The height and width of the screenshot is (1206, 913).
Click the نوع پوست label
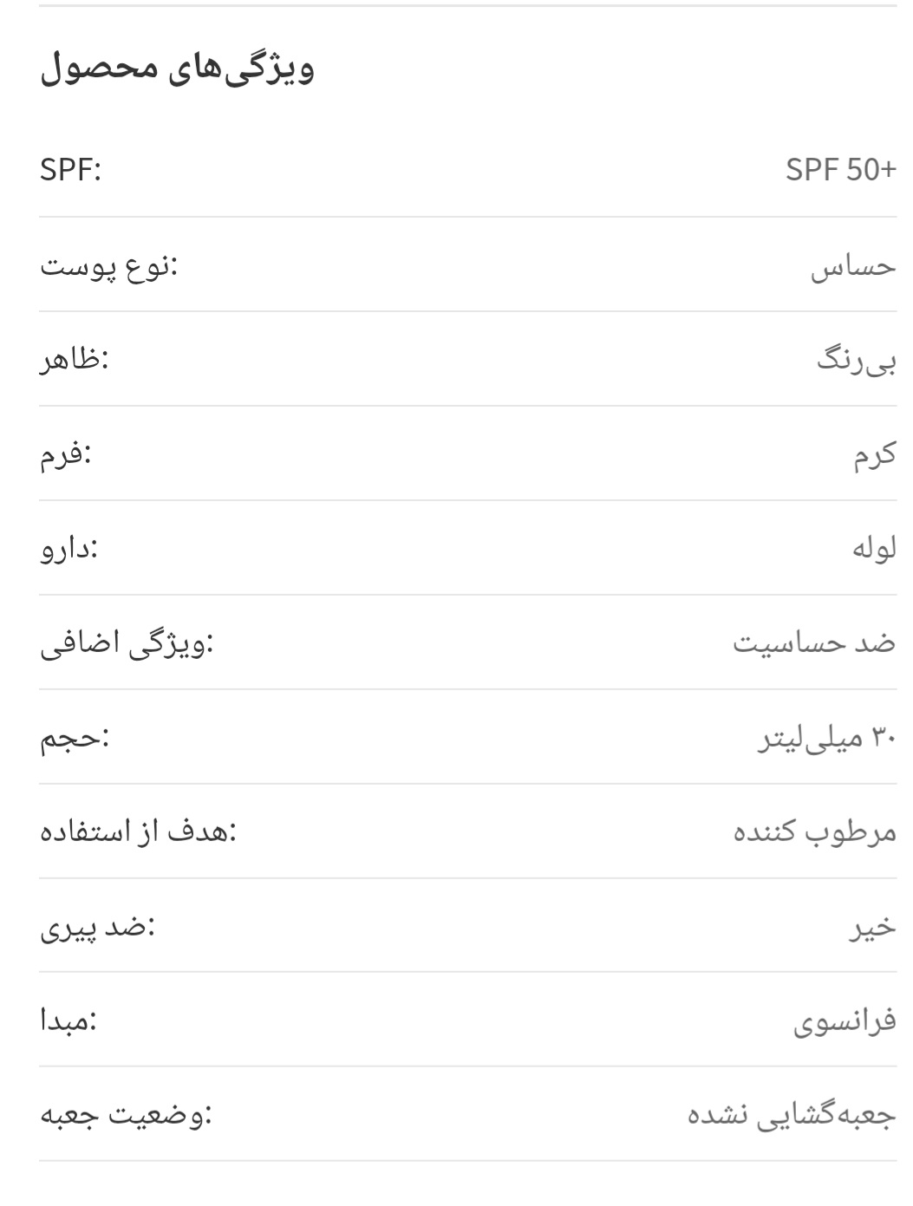[108, 265]
